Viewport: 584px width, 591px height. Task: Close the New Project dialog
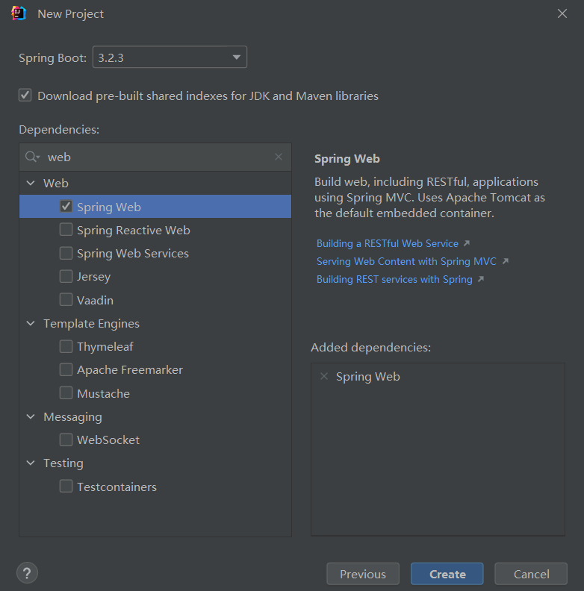(x=562, y=13)
